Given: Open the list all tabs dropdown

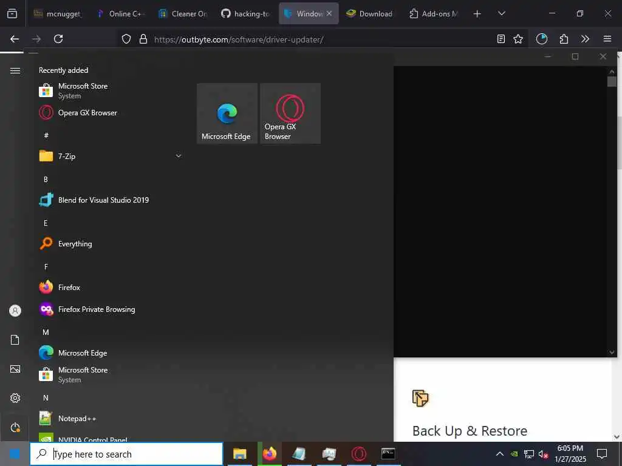Looking at the screenshot, I should point(501,13).
